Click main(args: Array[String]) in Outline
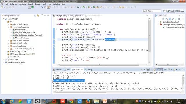 click(175, 27)
